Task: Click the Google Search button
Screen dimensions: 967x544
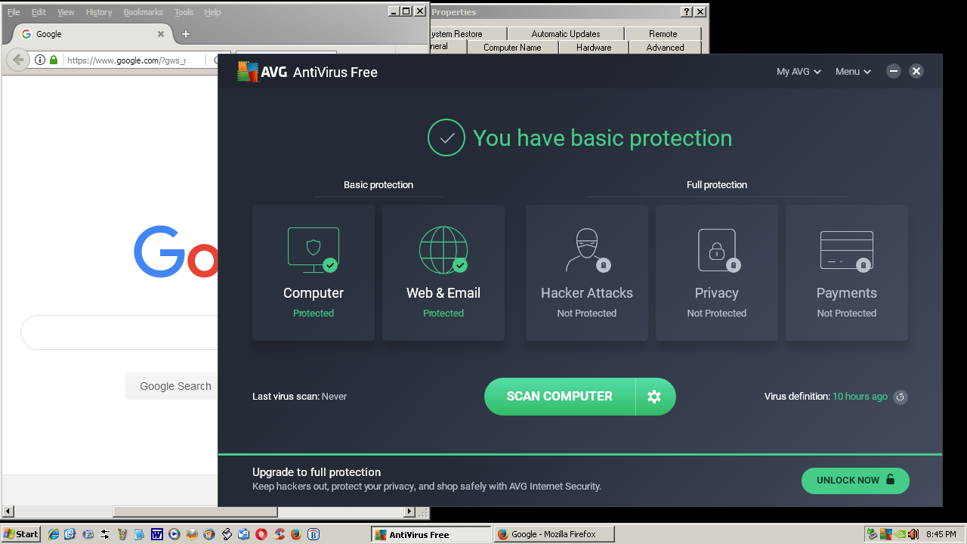Action: [x=172, y=386]
